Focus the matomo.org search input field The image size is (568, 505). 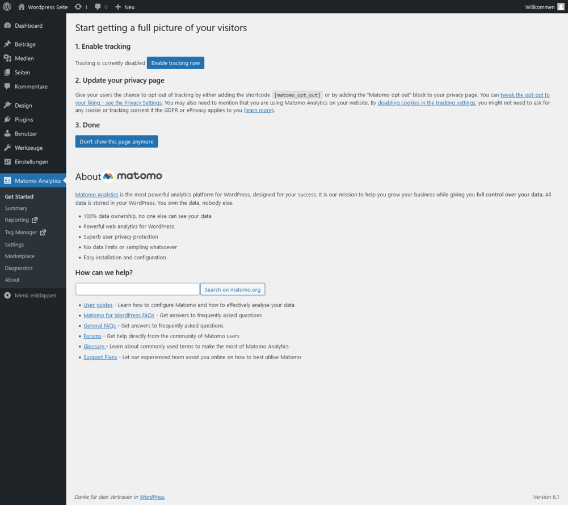coord(137,289)
